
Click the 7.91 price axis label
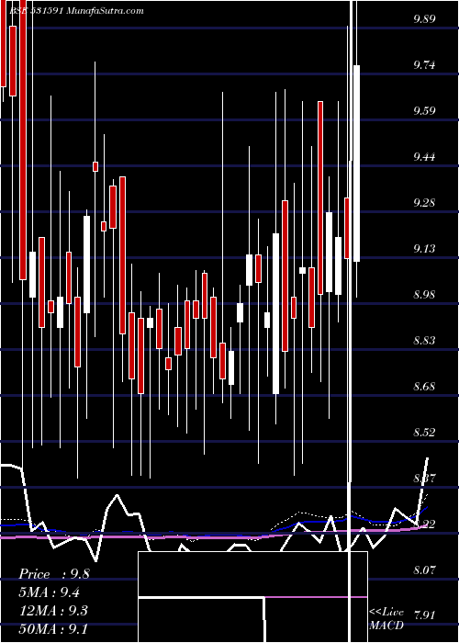(x=424, y=615)
